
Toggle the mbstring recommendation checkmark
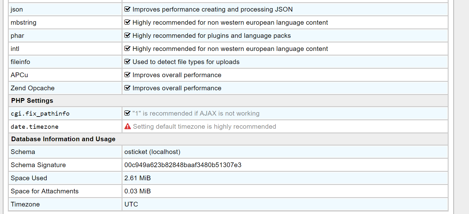[127, 22]
